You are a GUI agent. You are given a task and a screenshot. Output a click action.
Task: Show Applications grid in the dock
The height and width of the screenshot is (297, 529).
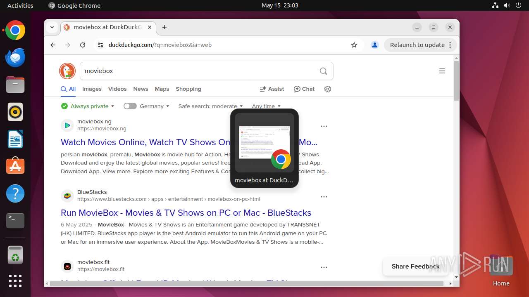pyautogui.click(x=15, y=281)
